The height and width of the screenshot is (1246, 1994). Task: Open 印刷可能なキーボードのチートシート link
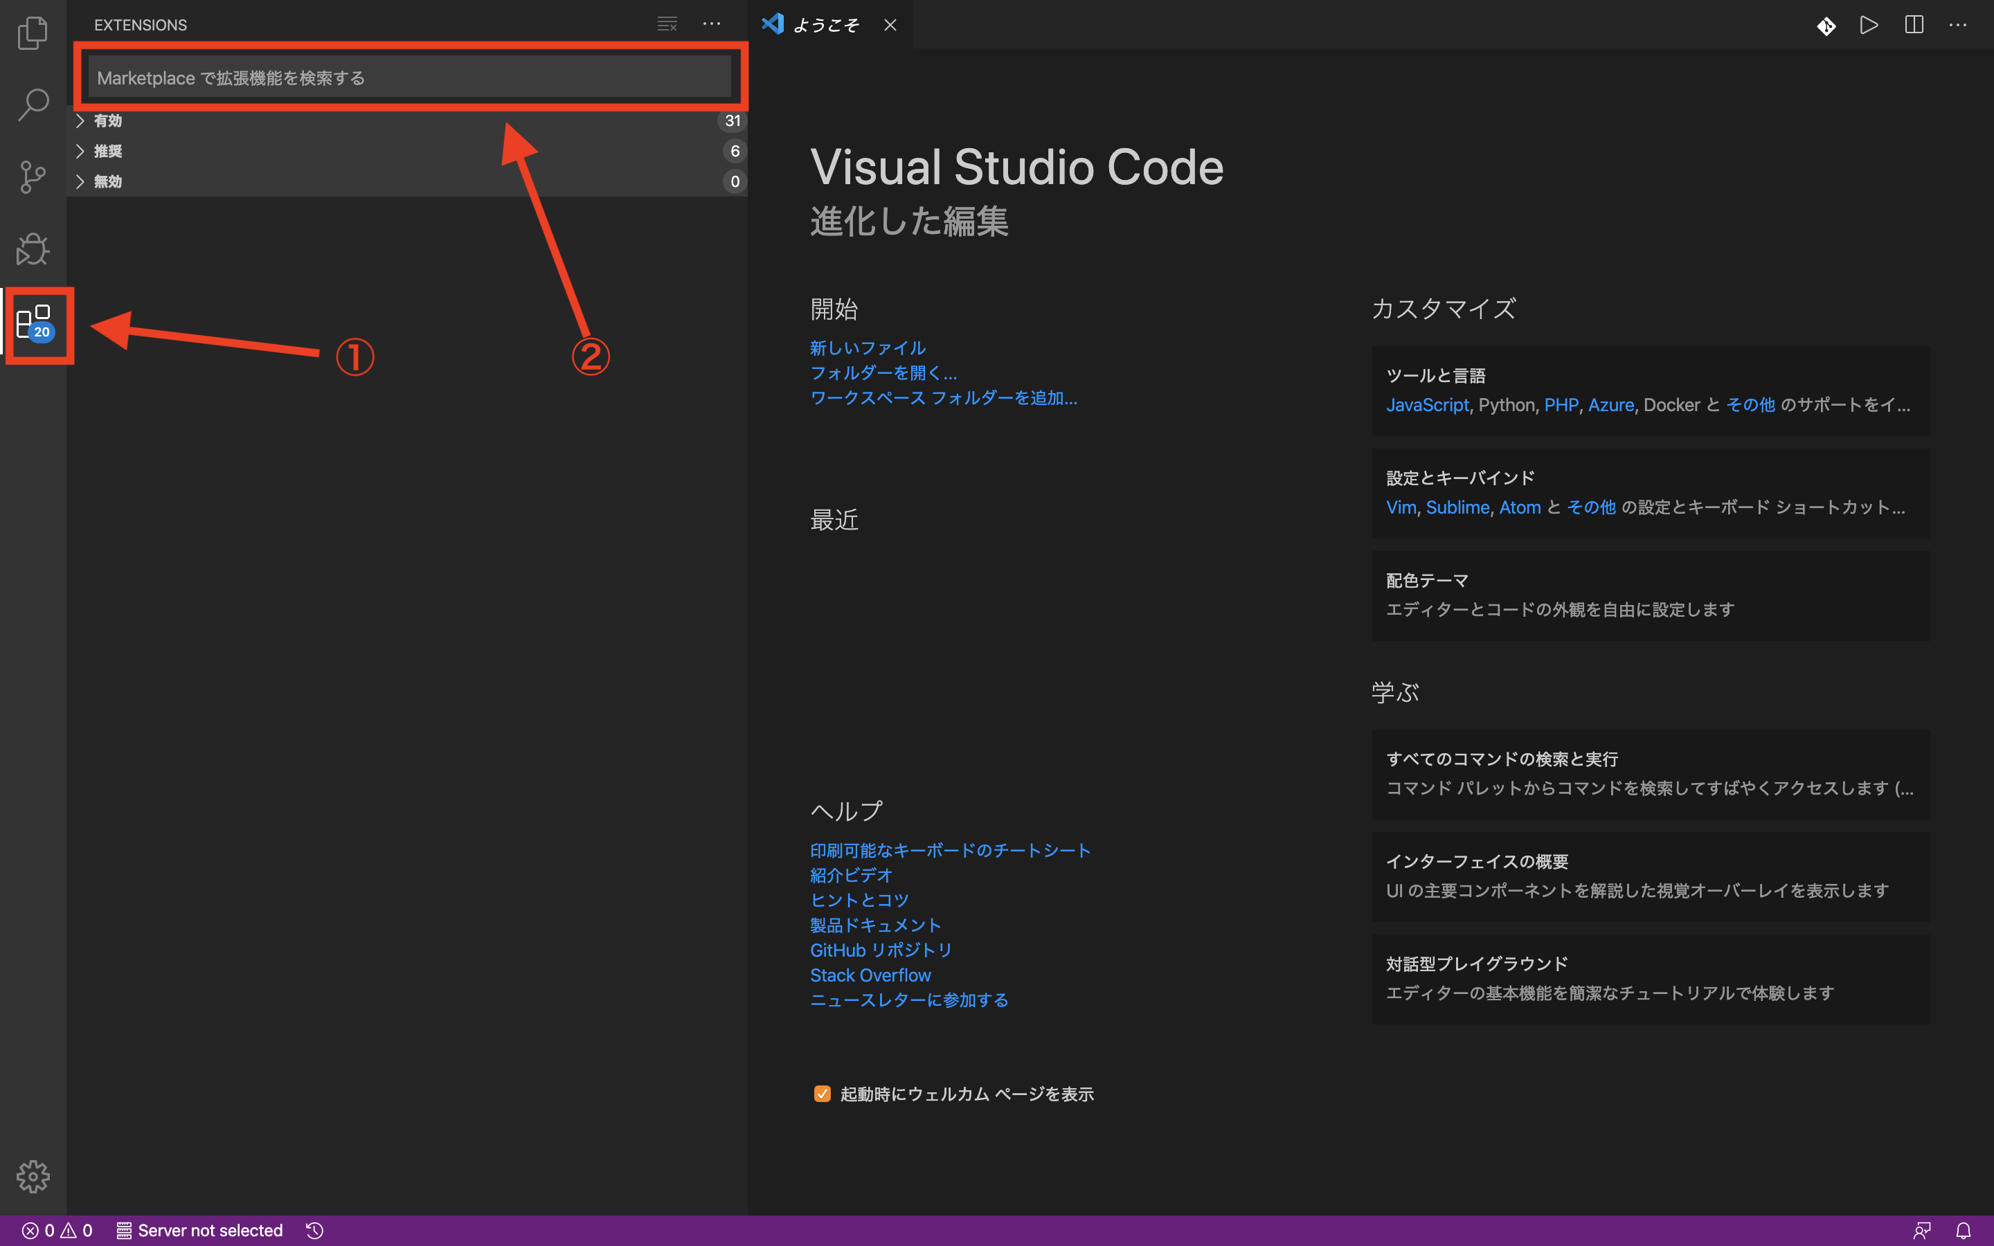click(950, 849)
